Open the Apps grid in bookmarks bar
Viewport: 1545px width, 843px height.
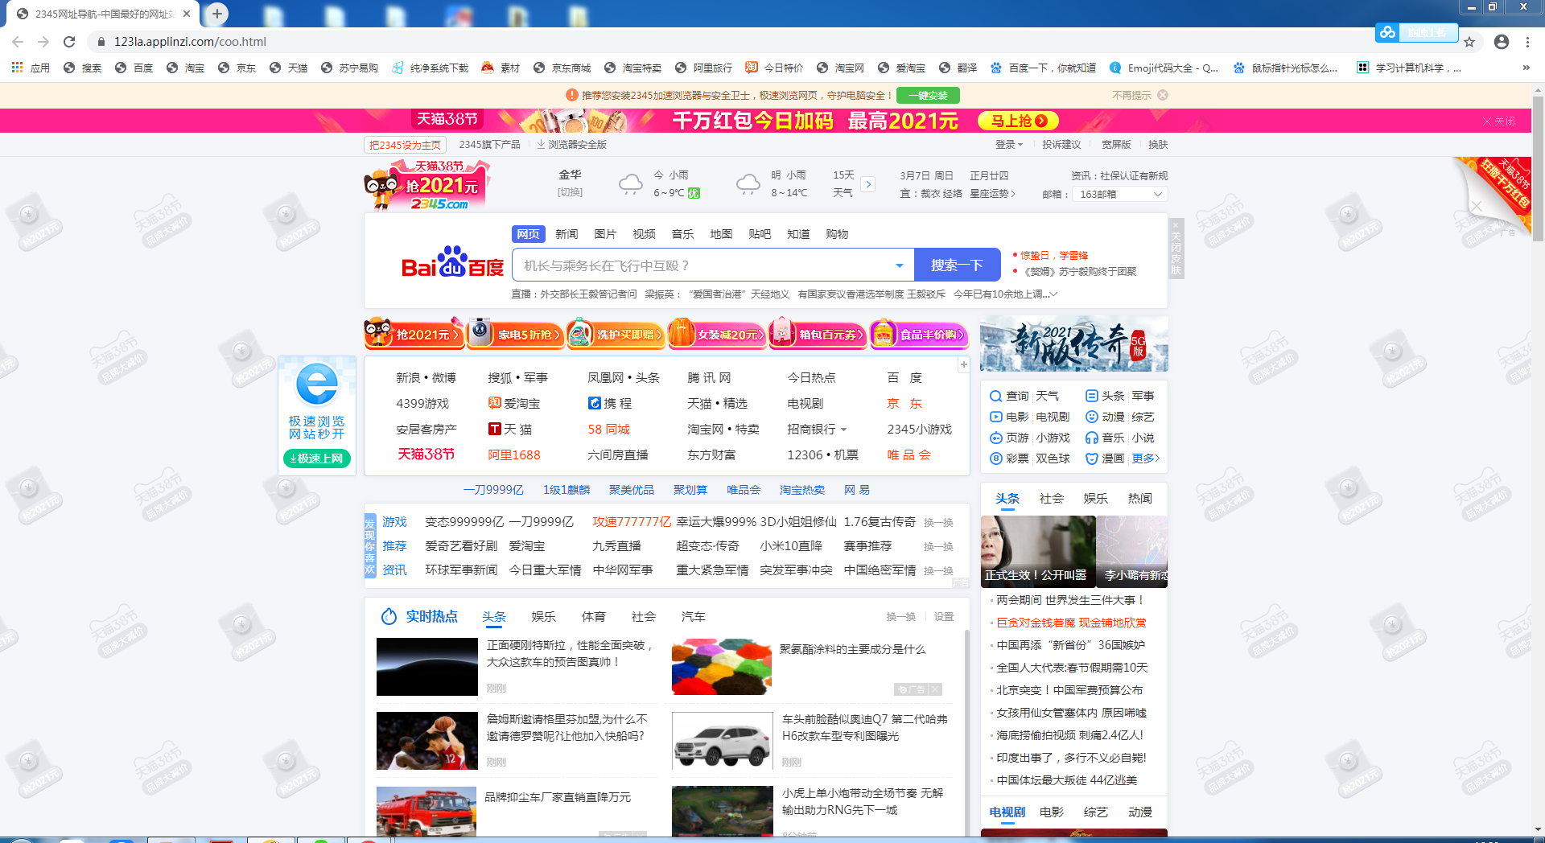tap(17, 68)
